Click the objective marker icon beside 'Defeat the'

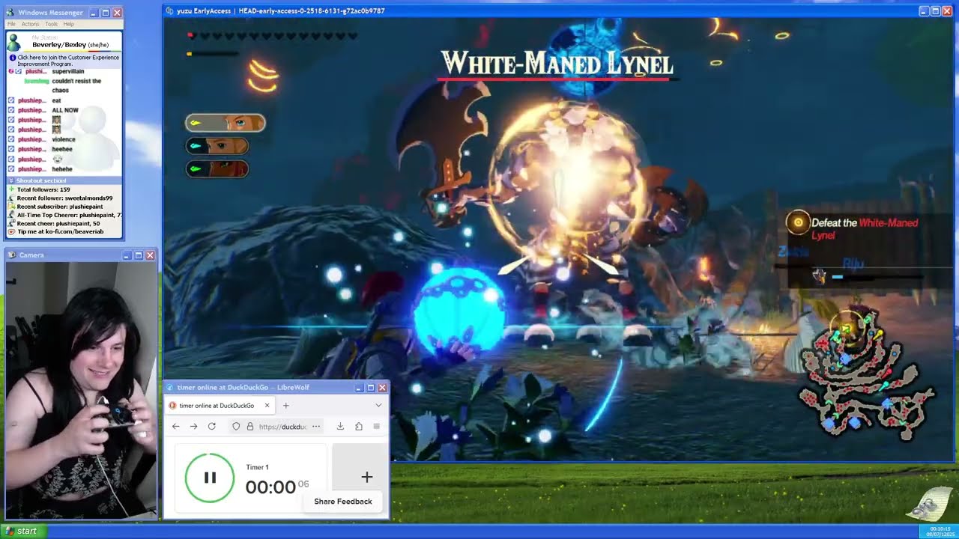[798, 222]
